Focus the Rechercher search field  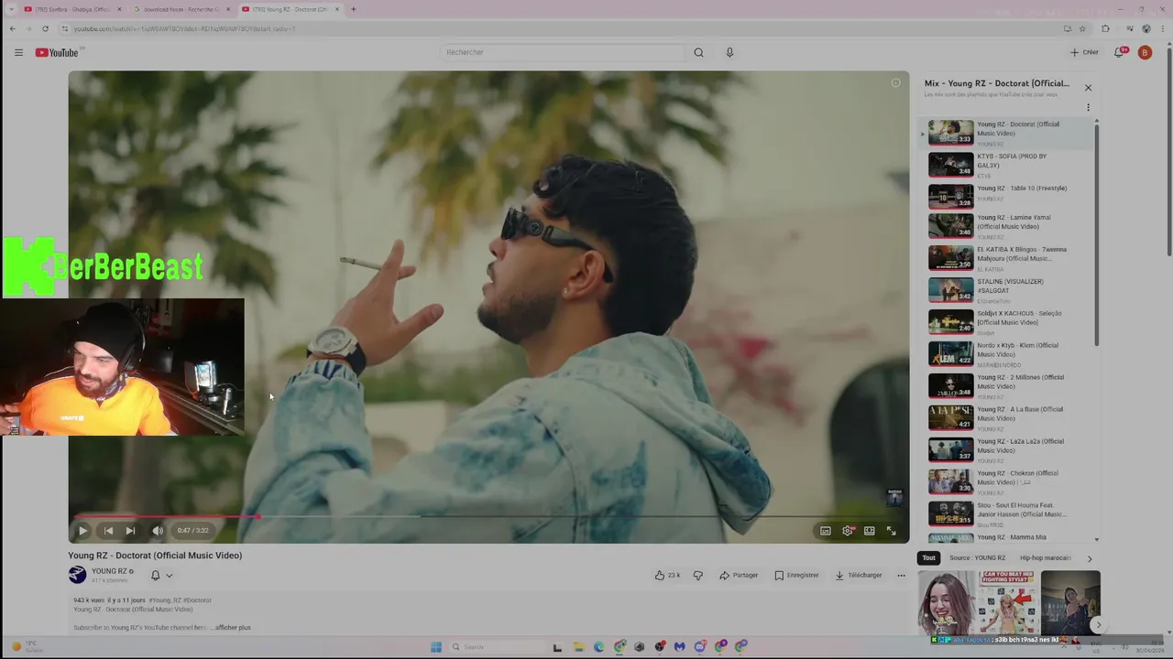click(562, 52)
